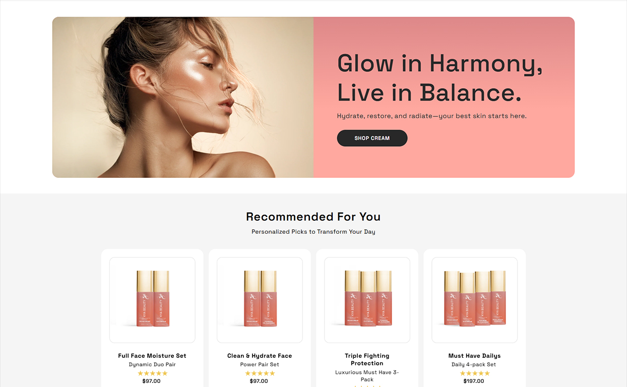The image size is (627, 387).
Task: Click star rating under Clean & Hydrate Face
Action: tap(260, 373)
